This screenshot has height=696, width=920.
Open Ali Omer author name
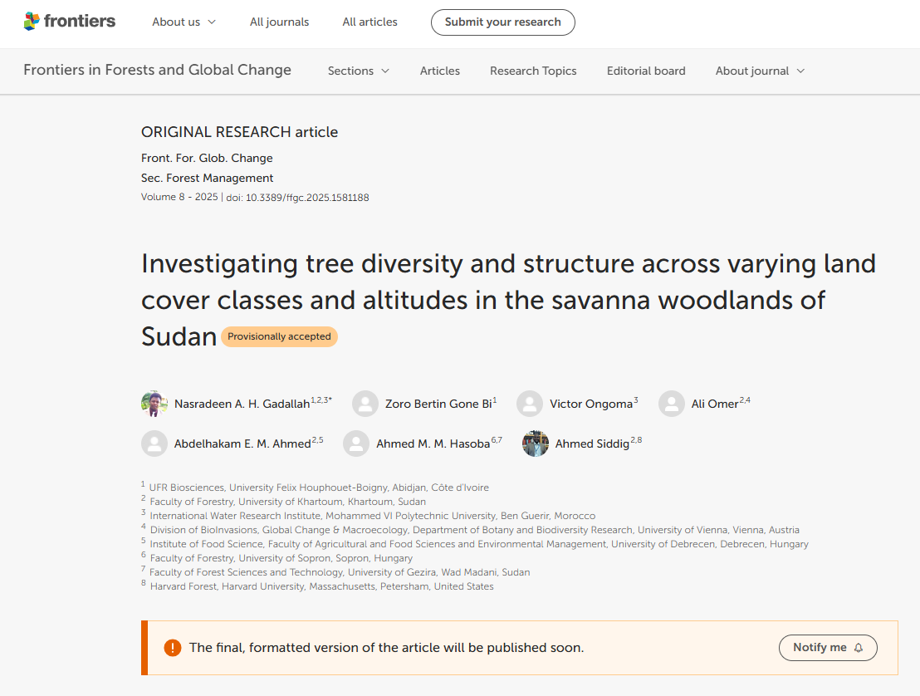pyautogui.click(x=715, y=404)
